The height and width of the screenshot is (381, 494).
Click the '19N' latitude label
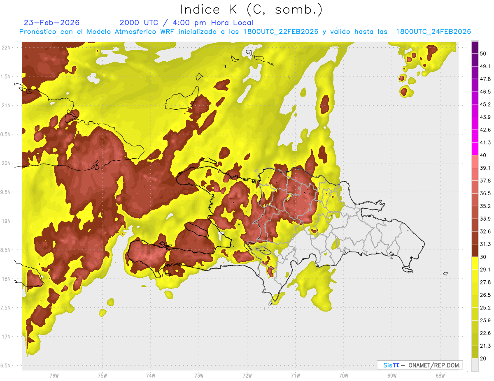click(x=6, y=221)
